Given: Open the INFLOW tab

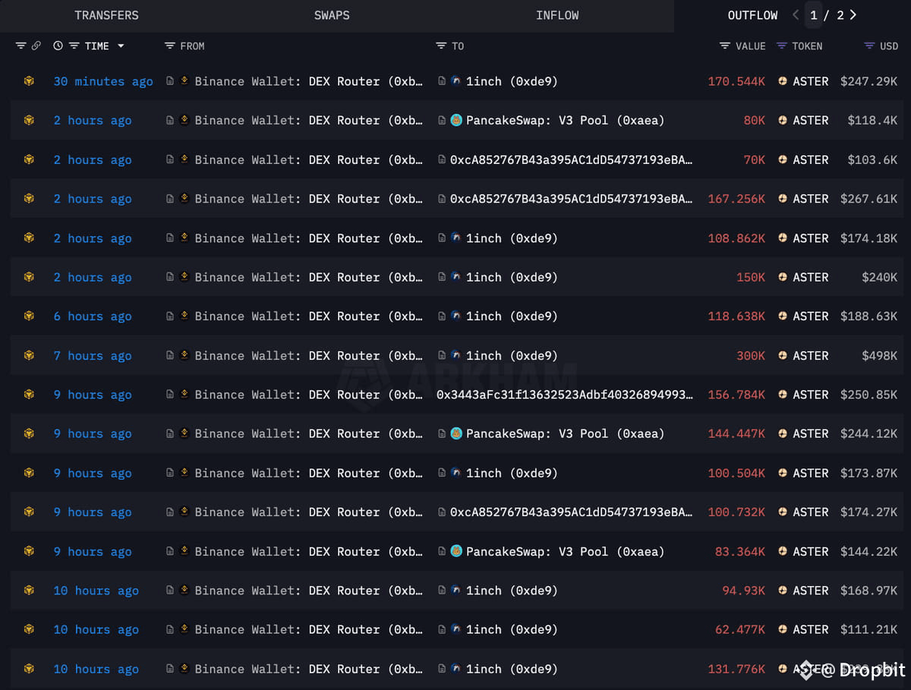Looking at the screenshot, I should (x=557, y=15).
